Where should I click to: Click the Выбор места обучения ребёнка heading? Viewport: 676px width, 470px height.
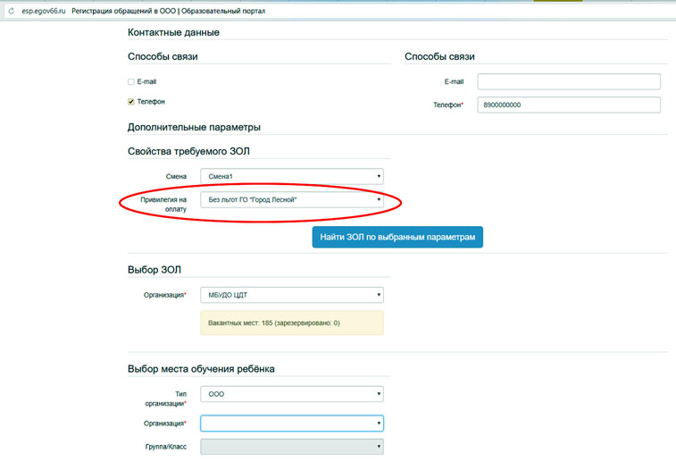tap(201, 369)
